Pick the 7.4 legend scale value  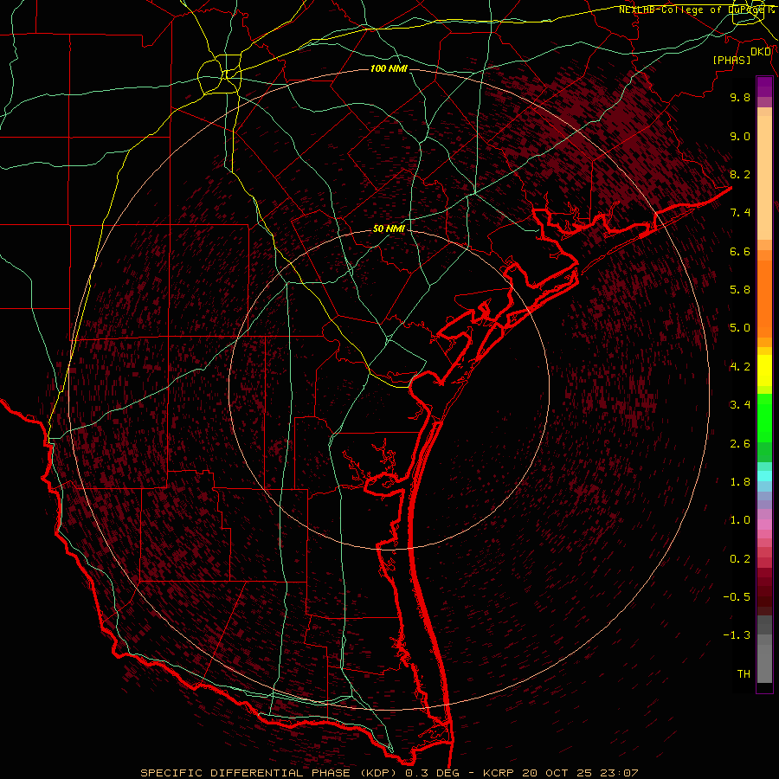coord(740,213)
